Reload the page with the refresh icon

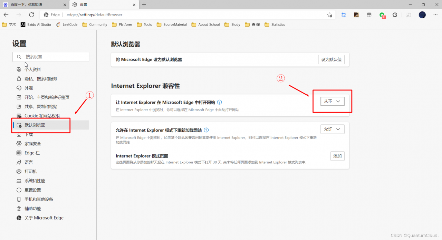pyautogui.click(x=31, y=15)
